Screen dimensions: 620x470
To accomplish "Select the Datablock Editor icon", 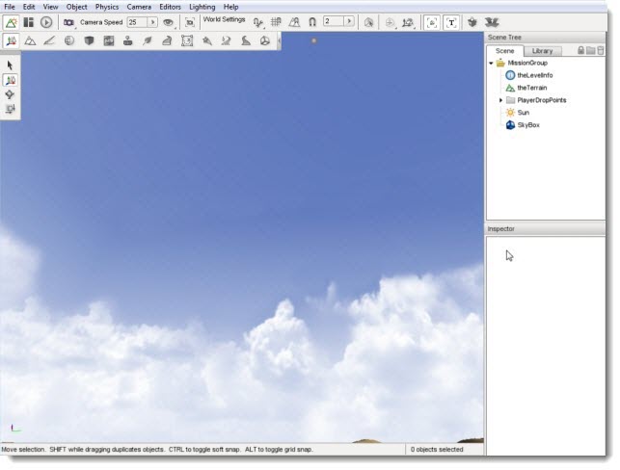I will pyautogui.click(x=109, y=40).
